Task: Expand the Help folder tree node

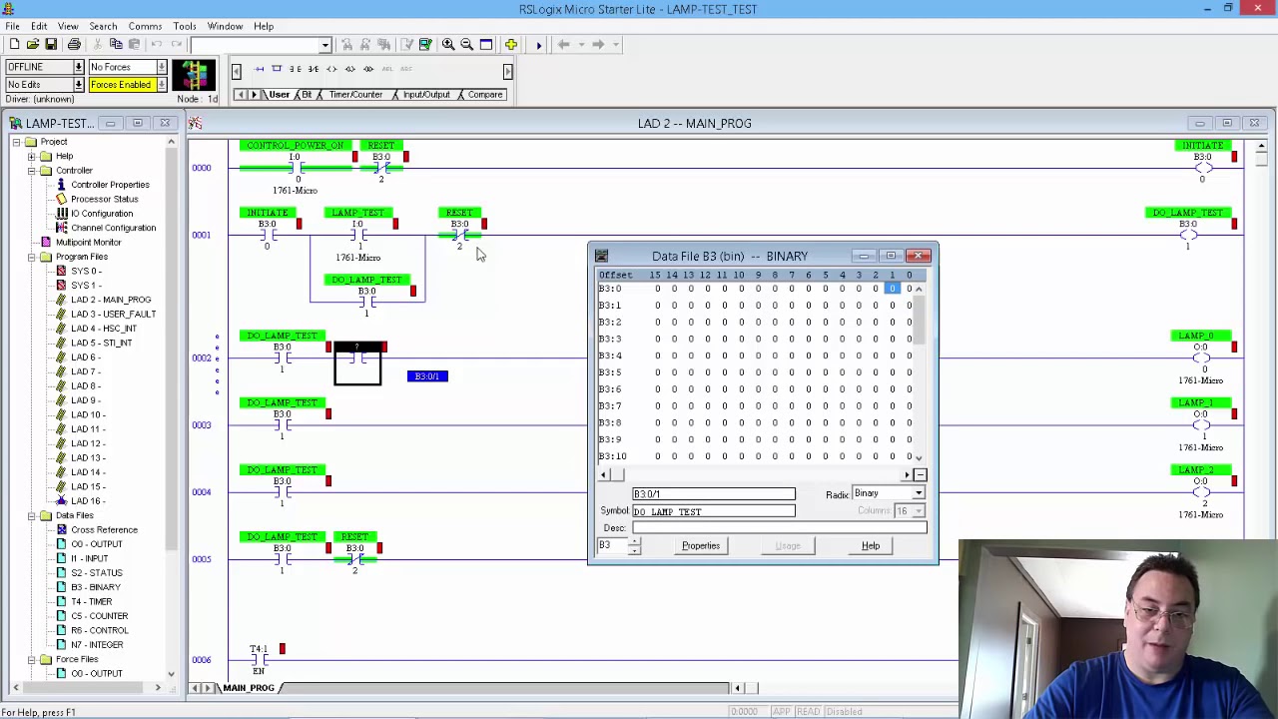Action: 31,157
